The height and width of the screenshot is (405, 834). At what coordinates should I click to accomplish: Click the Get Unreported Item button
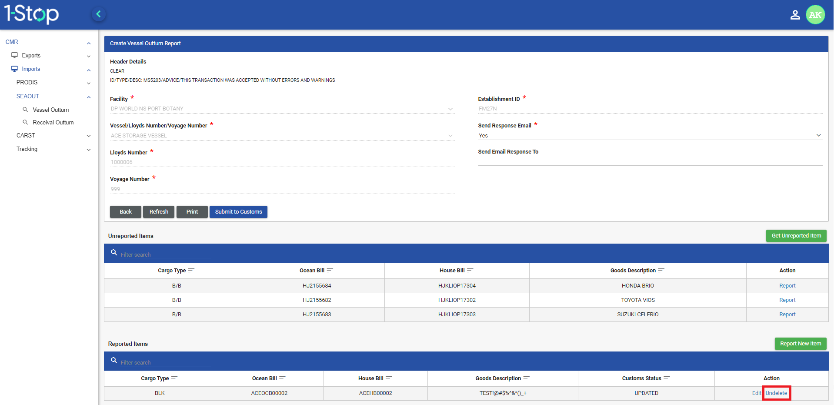click(796, 236)
